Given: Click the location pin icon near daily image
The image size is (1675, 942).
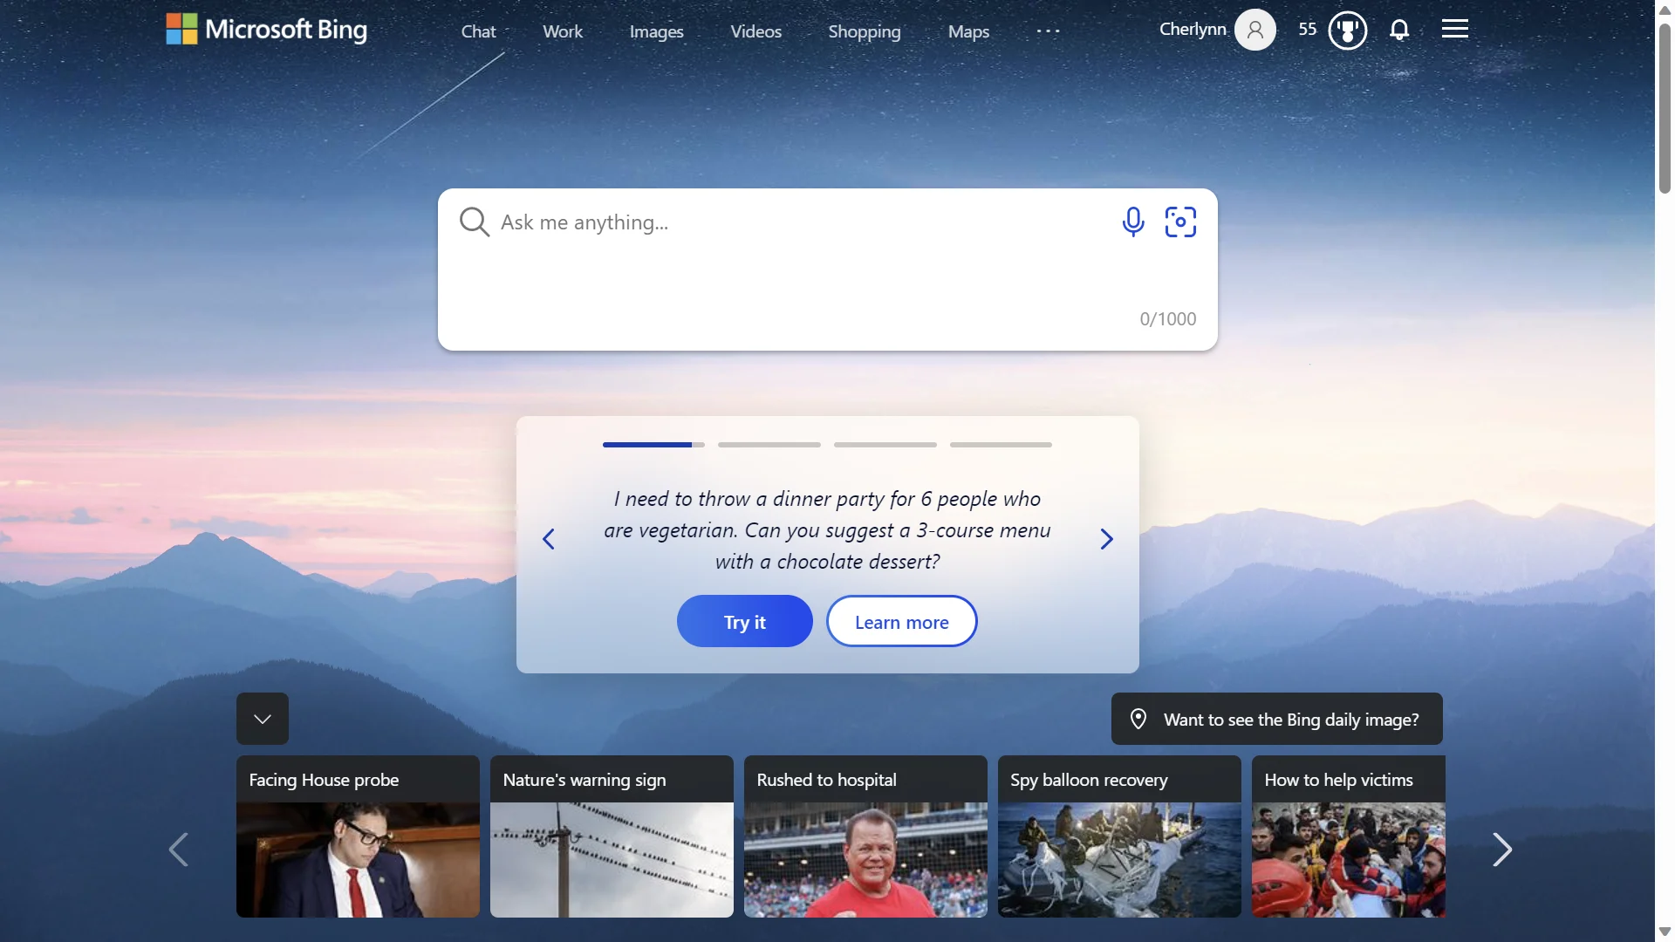Looking at the screenshot, I should [1138, 718].
